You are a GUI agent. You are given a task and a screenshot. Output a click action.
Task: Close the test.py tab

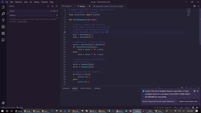point(90,6)
